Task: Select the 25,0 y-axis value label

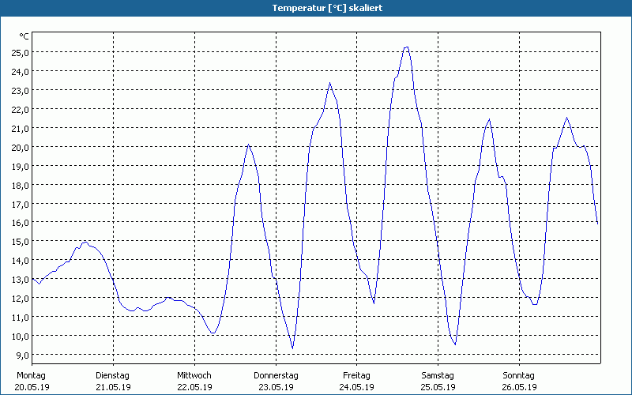Action: click(20, 52)
